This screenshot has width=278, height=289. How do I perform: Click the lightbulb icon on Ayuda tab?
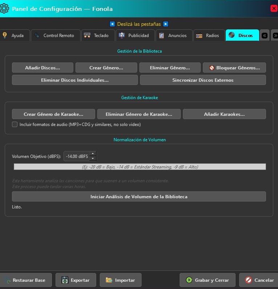click(5, 35)
